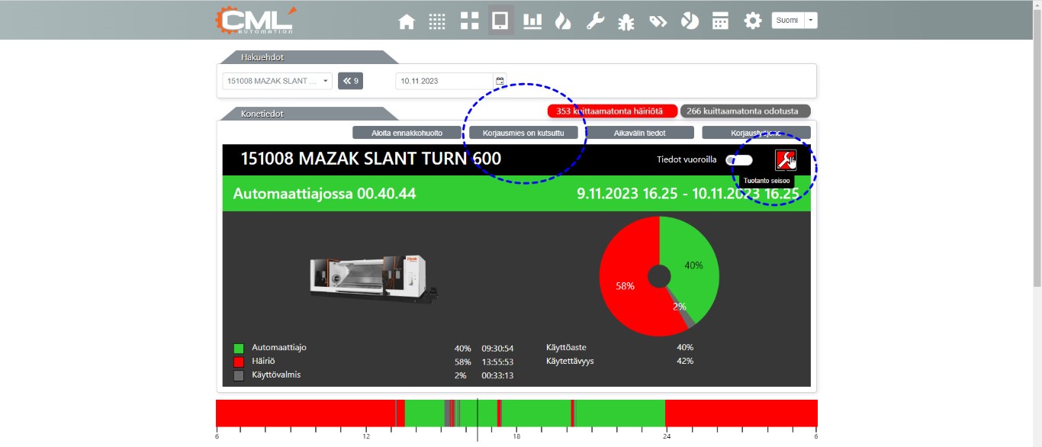
Task: Select the Hakuehdot tab header
Action: coord(263,57)
